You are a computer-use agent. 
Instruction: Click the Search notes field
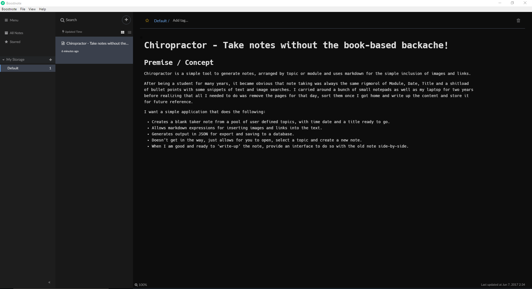pyautogui.click(x=89, y=20)
